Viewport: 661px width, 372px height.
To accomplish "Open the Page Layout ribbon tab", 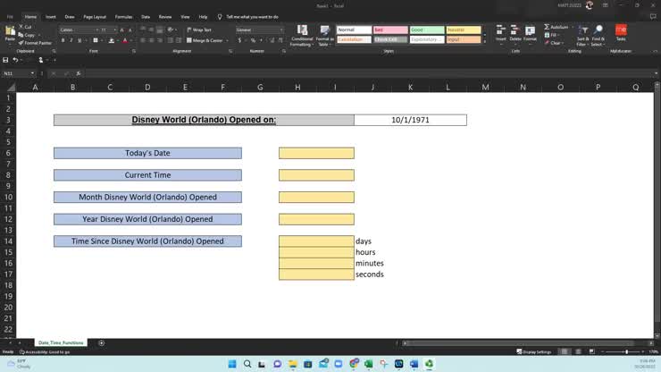I will tap(94, 16).
